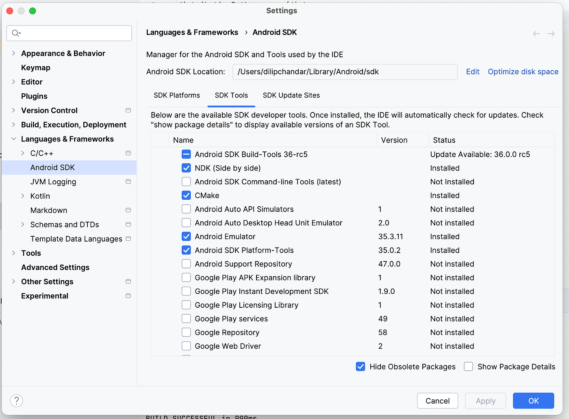Click project-level icon beside Version Control

(128, 110)
